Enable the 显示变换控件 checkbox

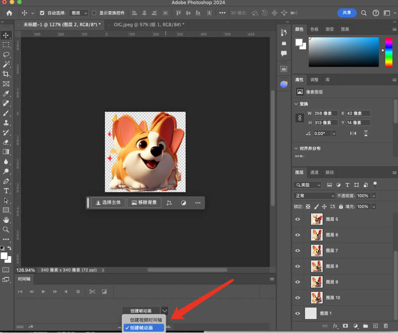[x=94, y=13]
